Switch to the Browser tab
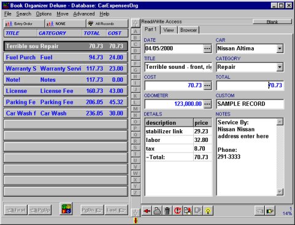The image size is (295, 225). point(188,30)
